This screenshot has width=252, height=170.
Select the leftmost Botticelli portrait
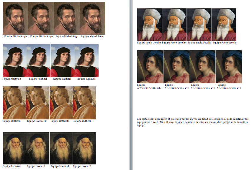14,103
